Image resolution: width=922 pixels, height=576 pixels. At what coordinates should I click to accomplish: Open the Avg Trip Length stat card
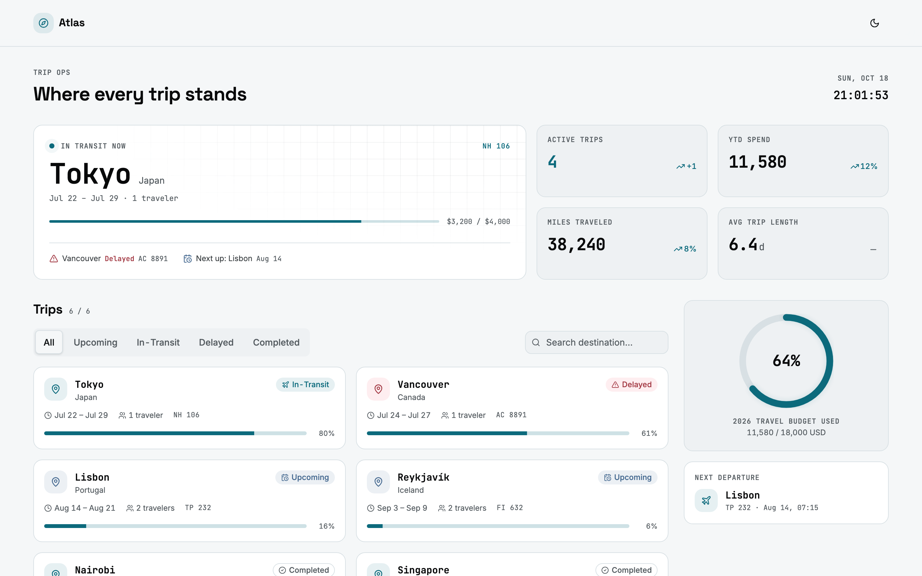tap(803, 244)
